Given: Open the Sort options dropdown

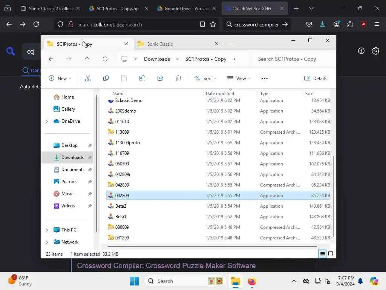Looking at the screenshot, I should pos(205,79).
